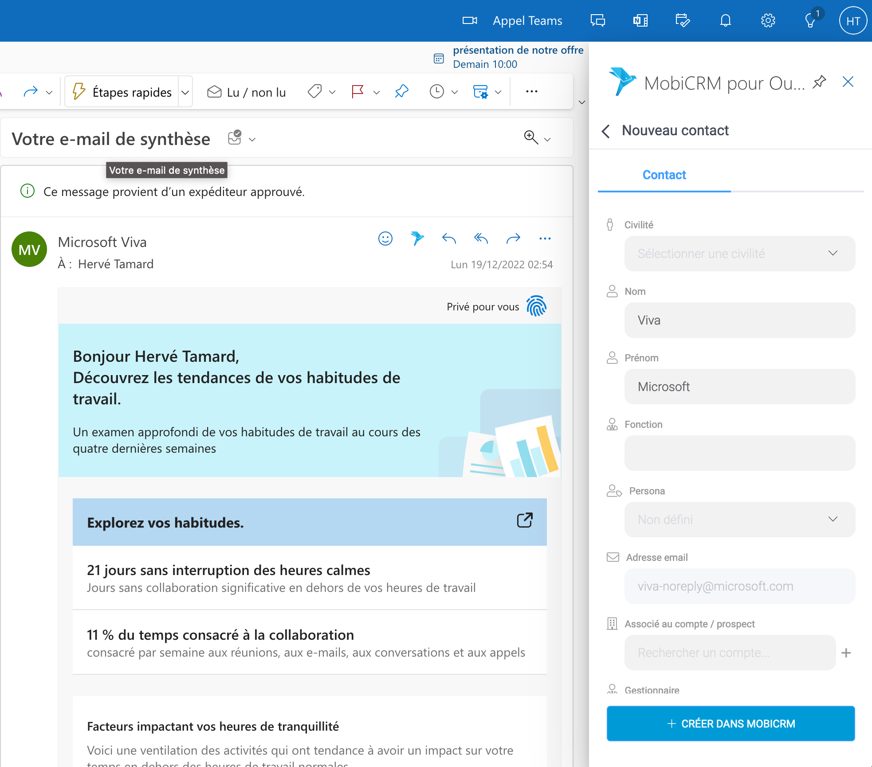
Task: Click the Fonction input field
Action: 739,453
